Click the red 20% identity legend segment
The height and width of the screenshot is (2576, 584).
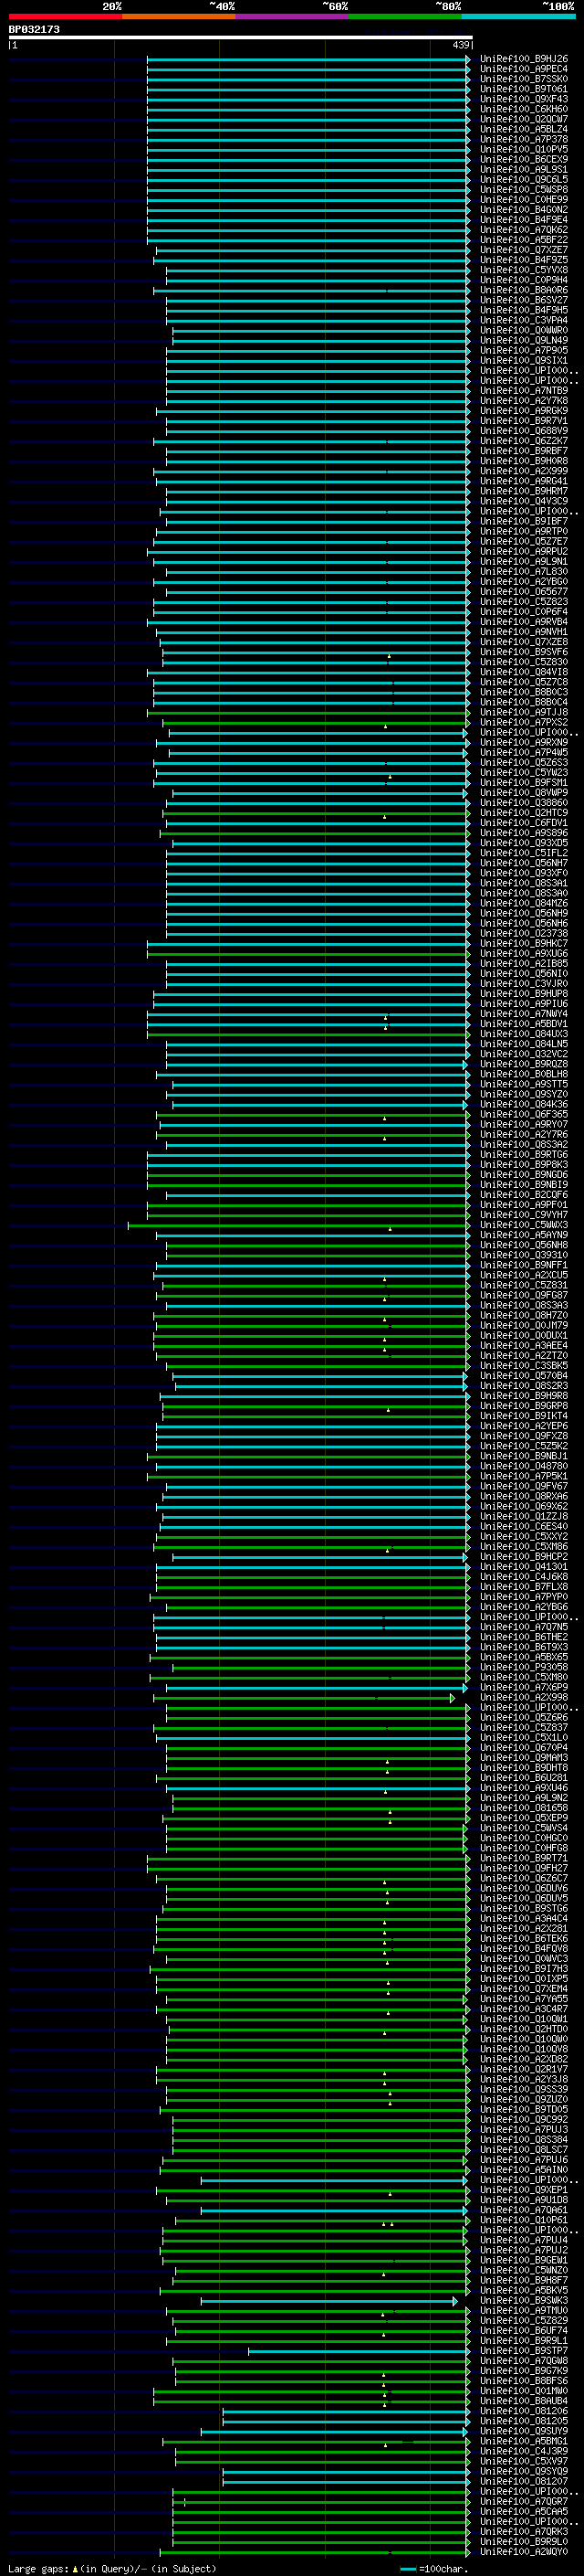65,16
